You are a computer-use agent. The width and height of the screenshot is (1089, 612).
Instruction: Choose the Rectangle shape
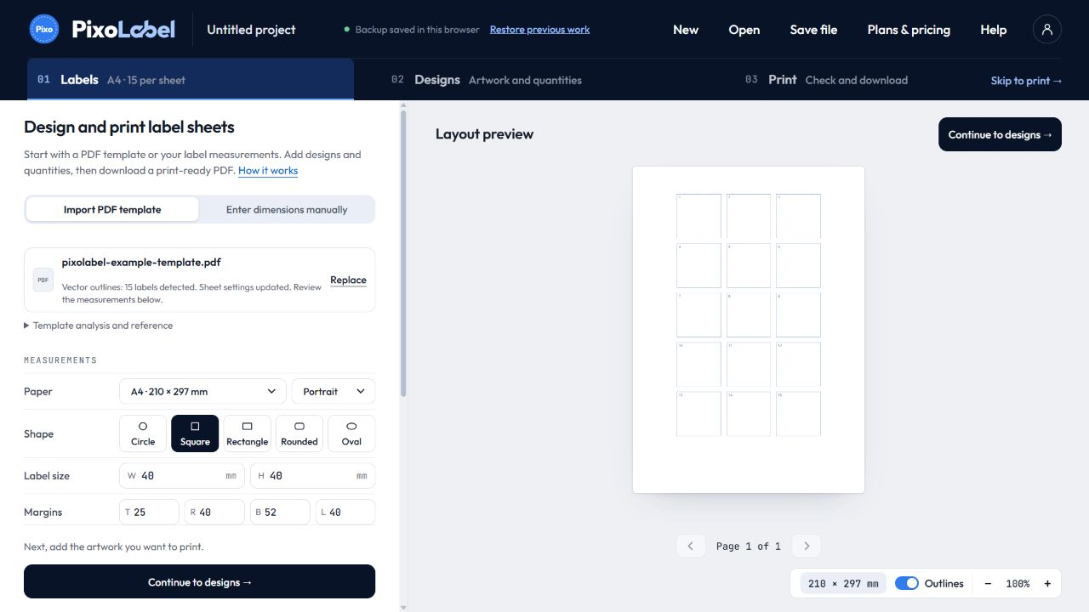tap(248, 433)
